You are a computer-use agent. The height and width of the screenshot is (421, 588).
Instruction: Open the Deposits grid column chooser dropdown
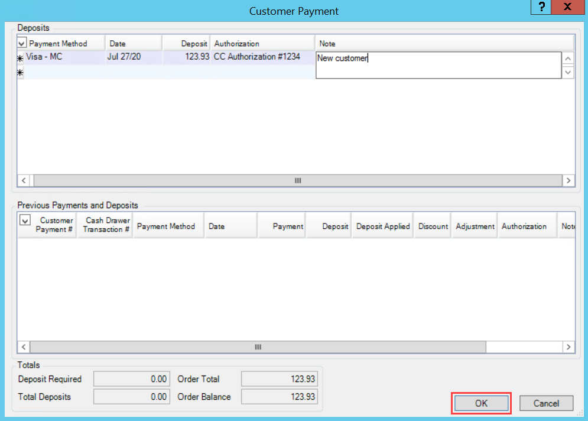pyautogui.click(x=21, y=44)
